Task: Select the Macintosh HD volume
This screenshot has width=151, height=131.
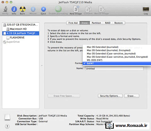Action: pyautogui.click(x=21, y=29)
